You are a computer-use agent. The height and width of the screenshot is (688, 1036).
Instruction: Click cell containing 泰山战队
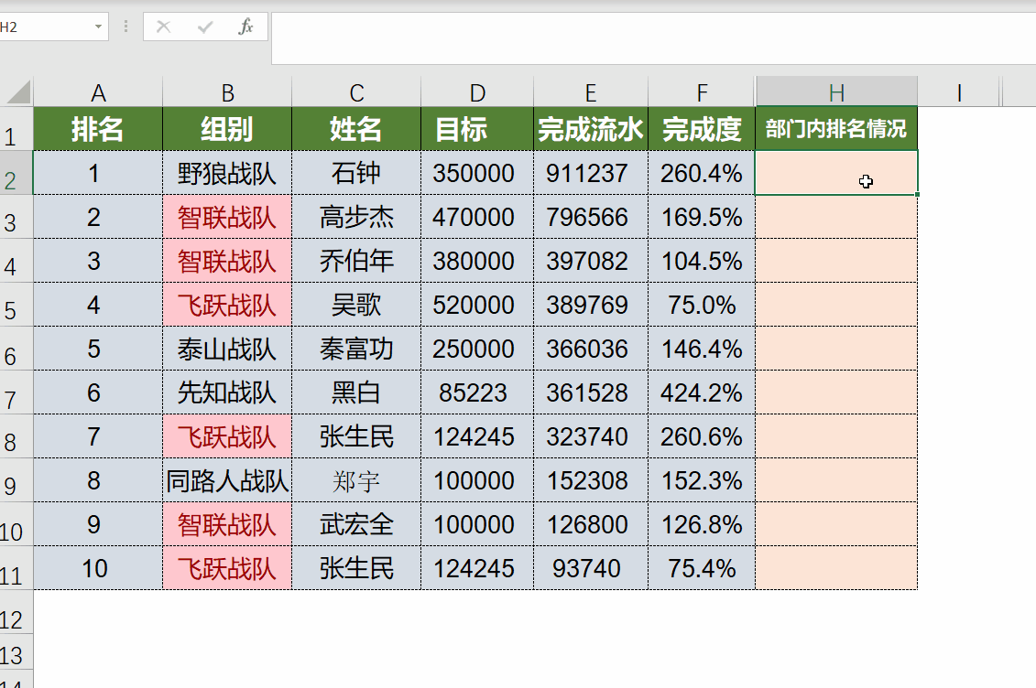point(227,349)
